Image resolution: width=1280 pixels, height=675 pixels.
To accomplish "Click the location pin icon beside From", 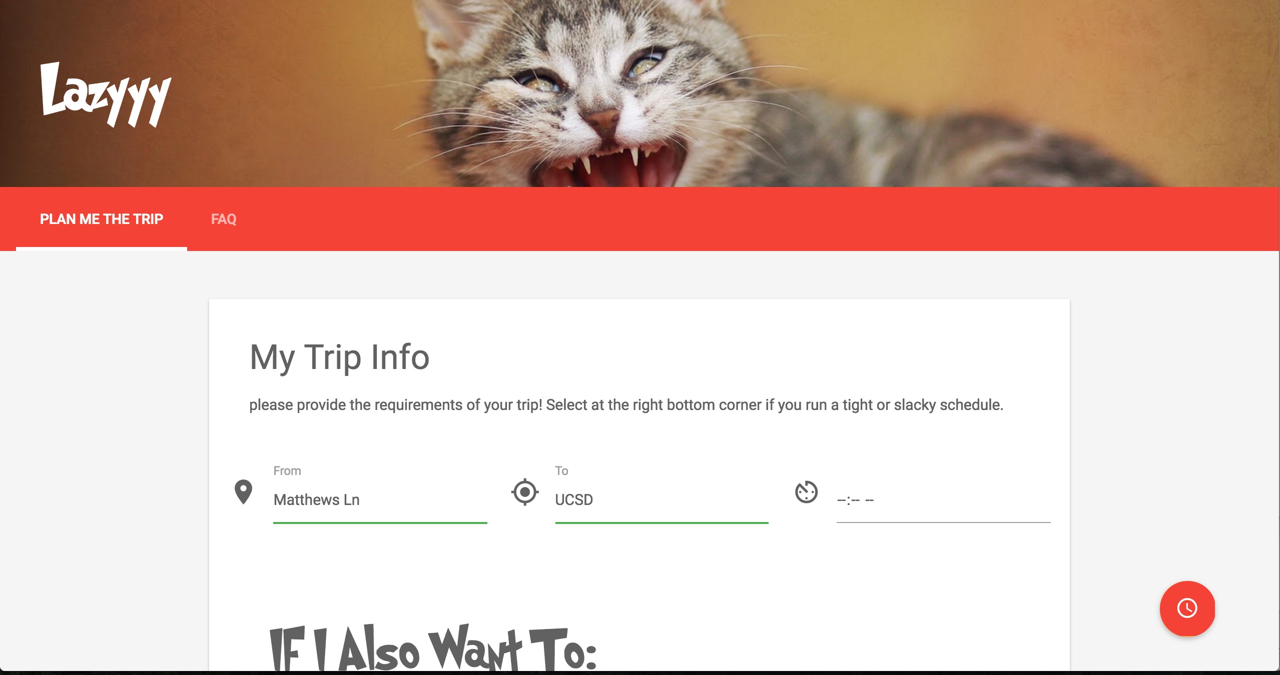I will 243,492.
